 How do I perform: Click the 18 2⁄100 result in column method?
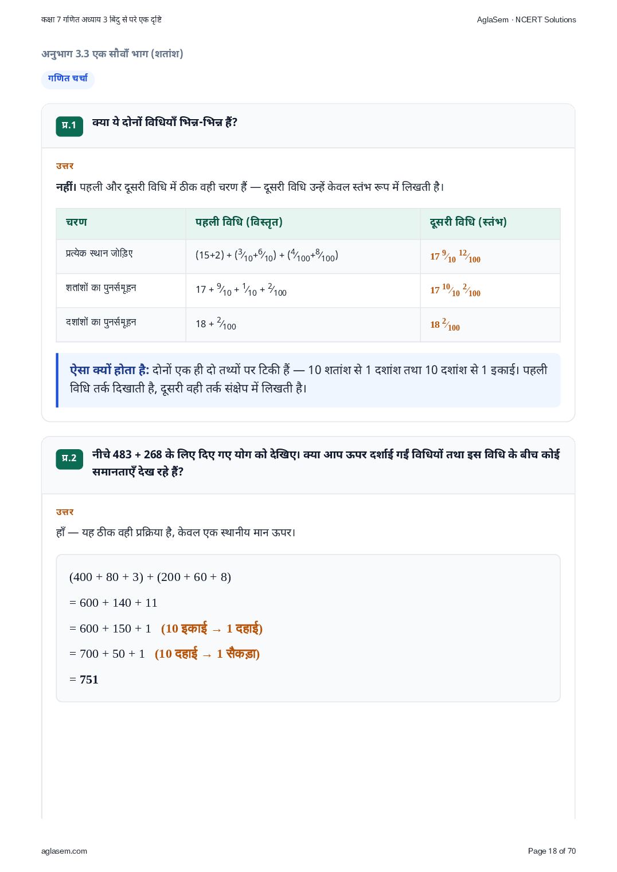[445, 325]
